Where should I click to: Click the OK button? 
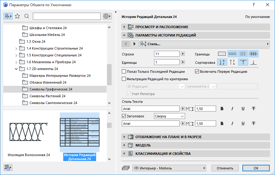256,168
